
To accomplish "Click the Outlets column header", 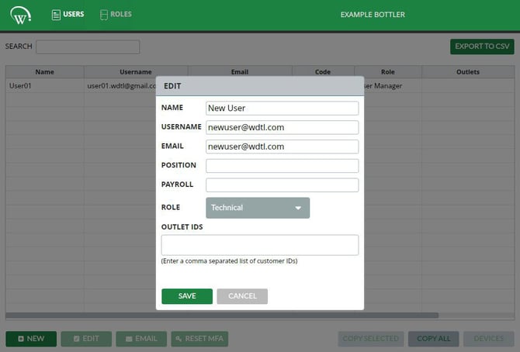I will (468, 71).
